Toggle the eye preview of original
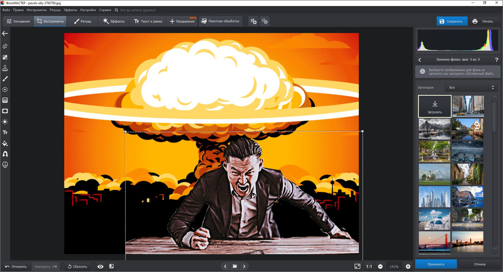503x272 pixels. tap(100, 266)
